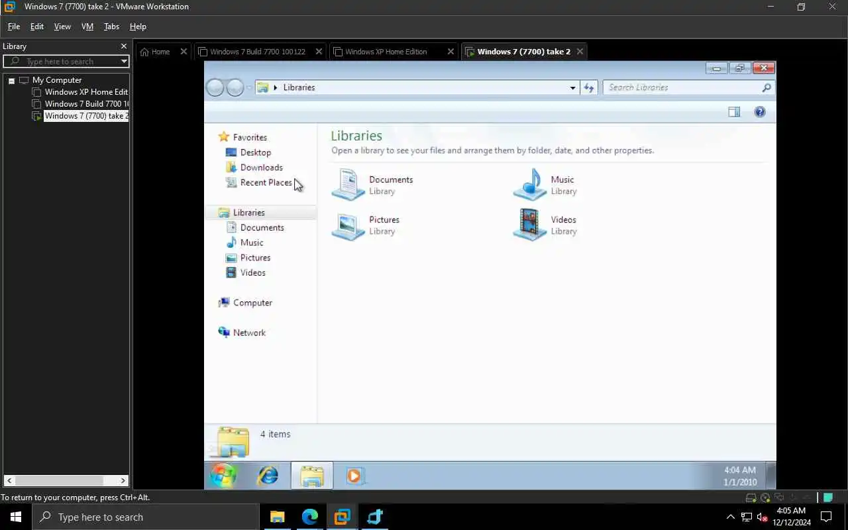Select Windows 7 Build 7700 in library tree
Screen dimensions: 848x530
[x=81, y=104]
